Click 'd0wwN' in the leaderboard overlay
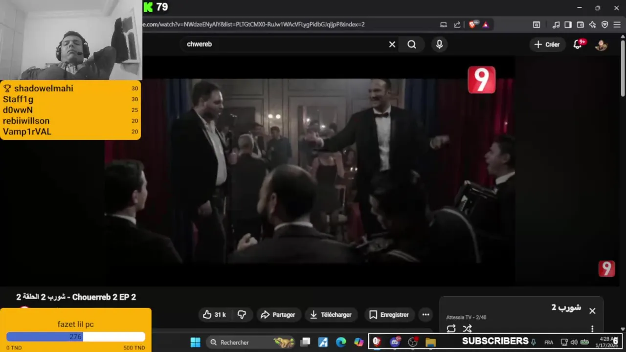The image size is (626, 352). coord(18,110)
